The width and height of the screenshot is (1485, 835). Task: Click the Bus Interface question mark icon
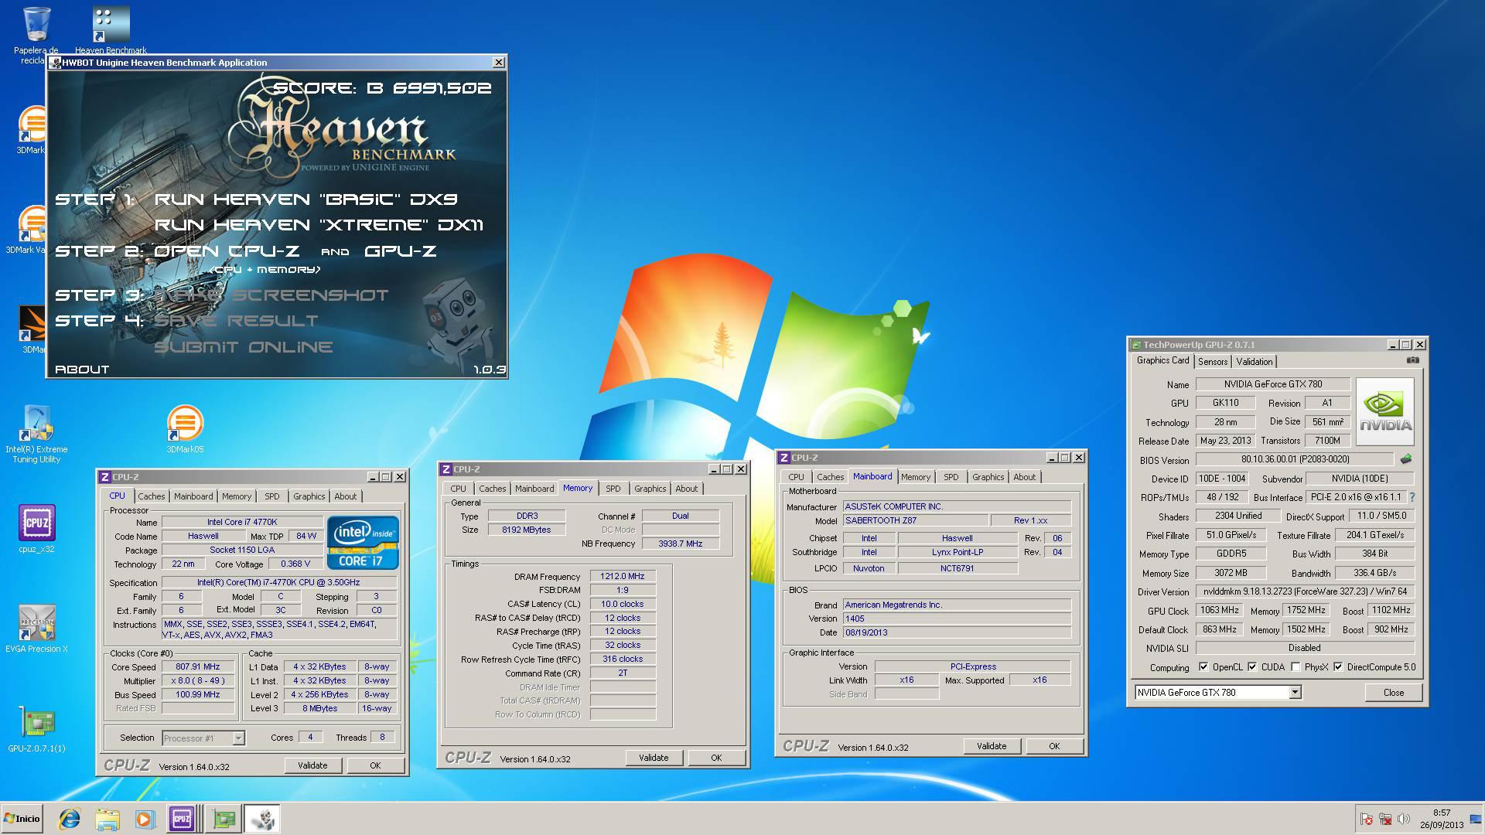[x=1412, y=497]
